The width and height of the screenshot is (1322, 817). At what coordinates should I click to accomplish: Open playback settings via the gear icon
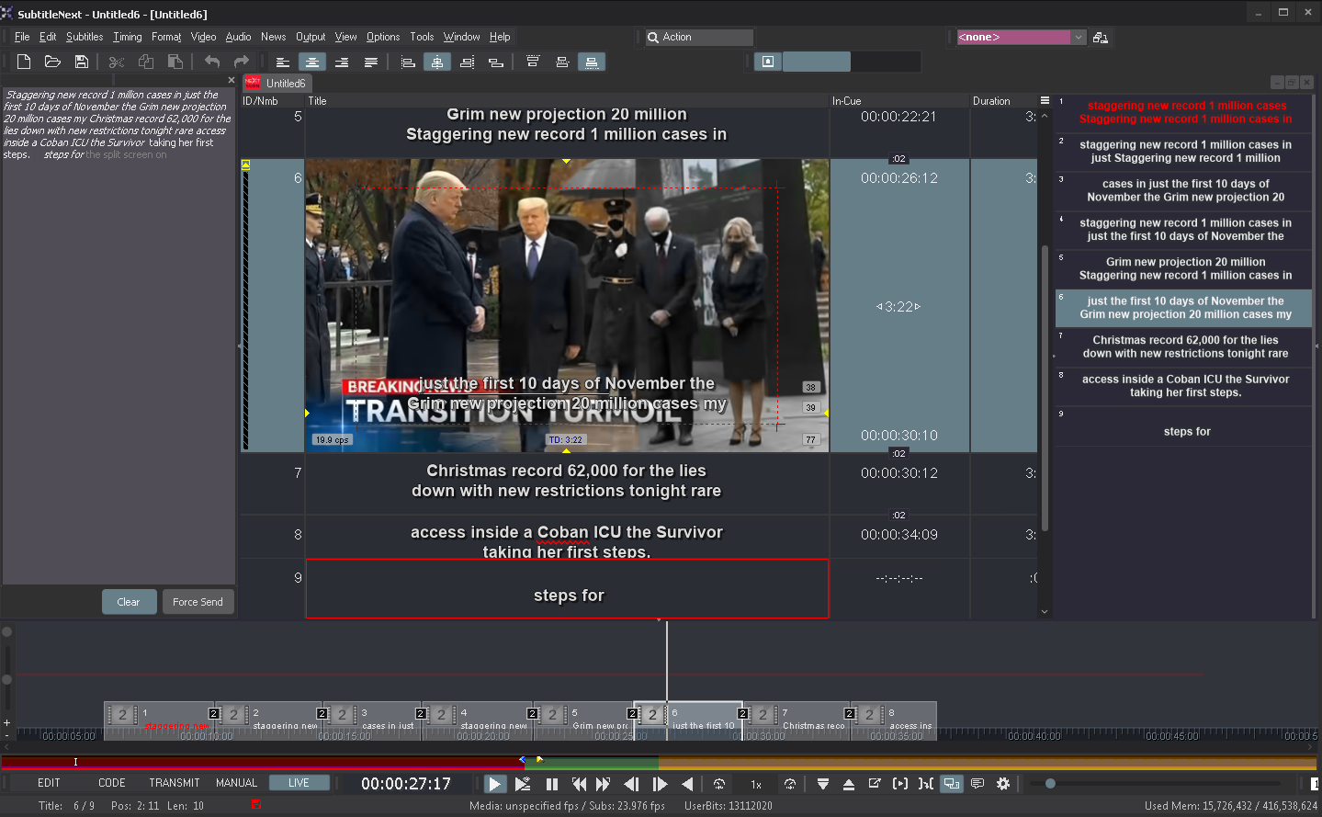1003,784
